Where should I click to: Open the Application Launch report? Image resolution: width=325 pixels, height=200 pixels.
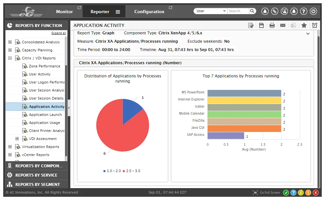pyautogui.click(x=45, y=115)
